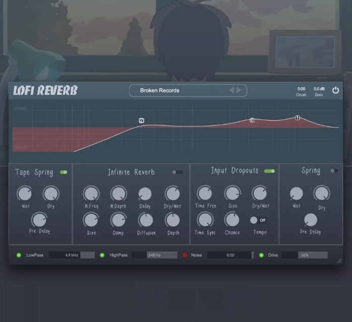Toggle the HighPass green indicator

(102, 255)
